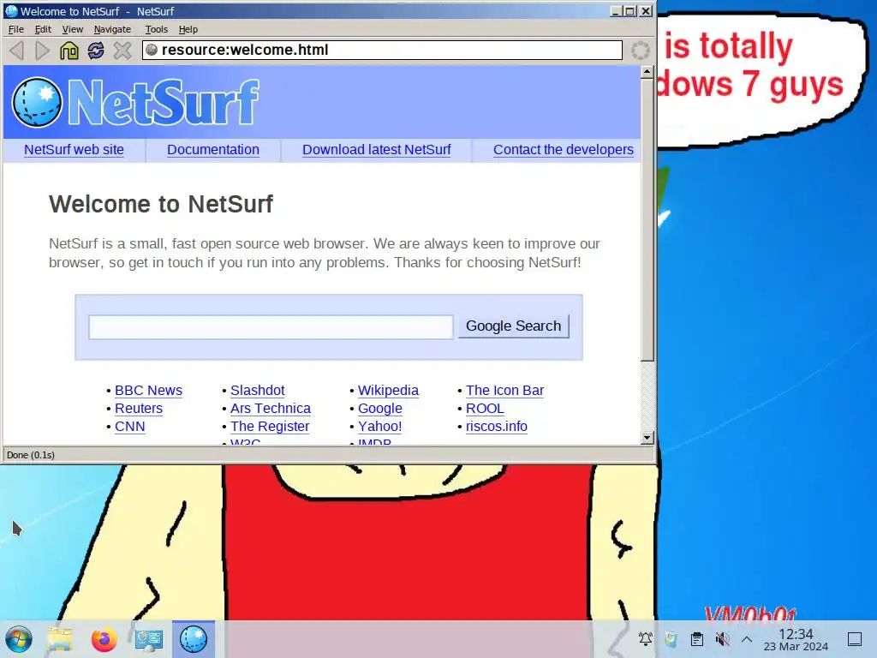
Task: Open the Edit menu
Action: click(43, 29)
